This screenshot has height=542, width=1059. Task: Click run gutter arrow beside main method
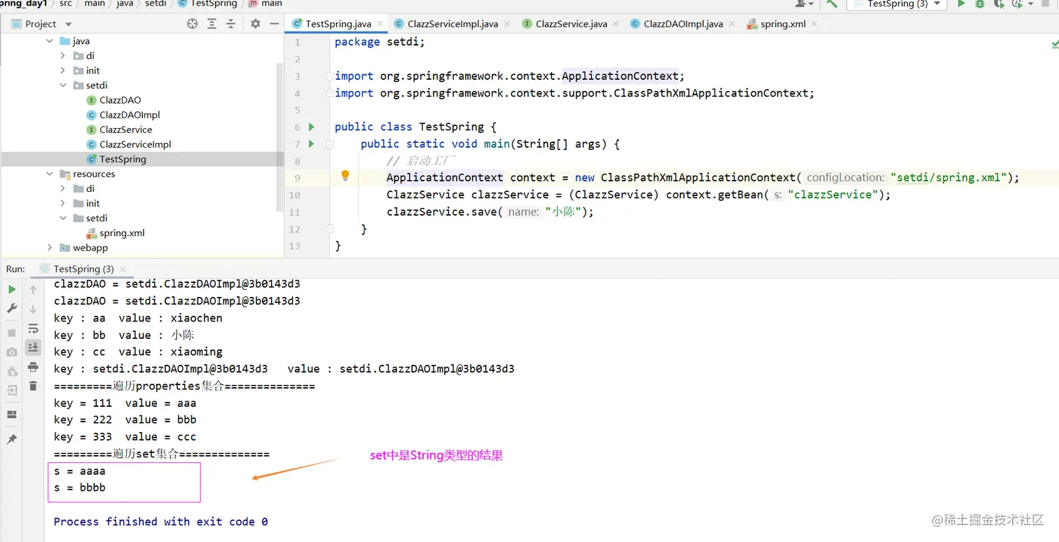312,144
